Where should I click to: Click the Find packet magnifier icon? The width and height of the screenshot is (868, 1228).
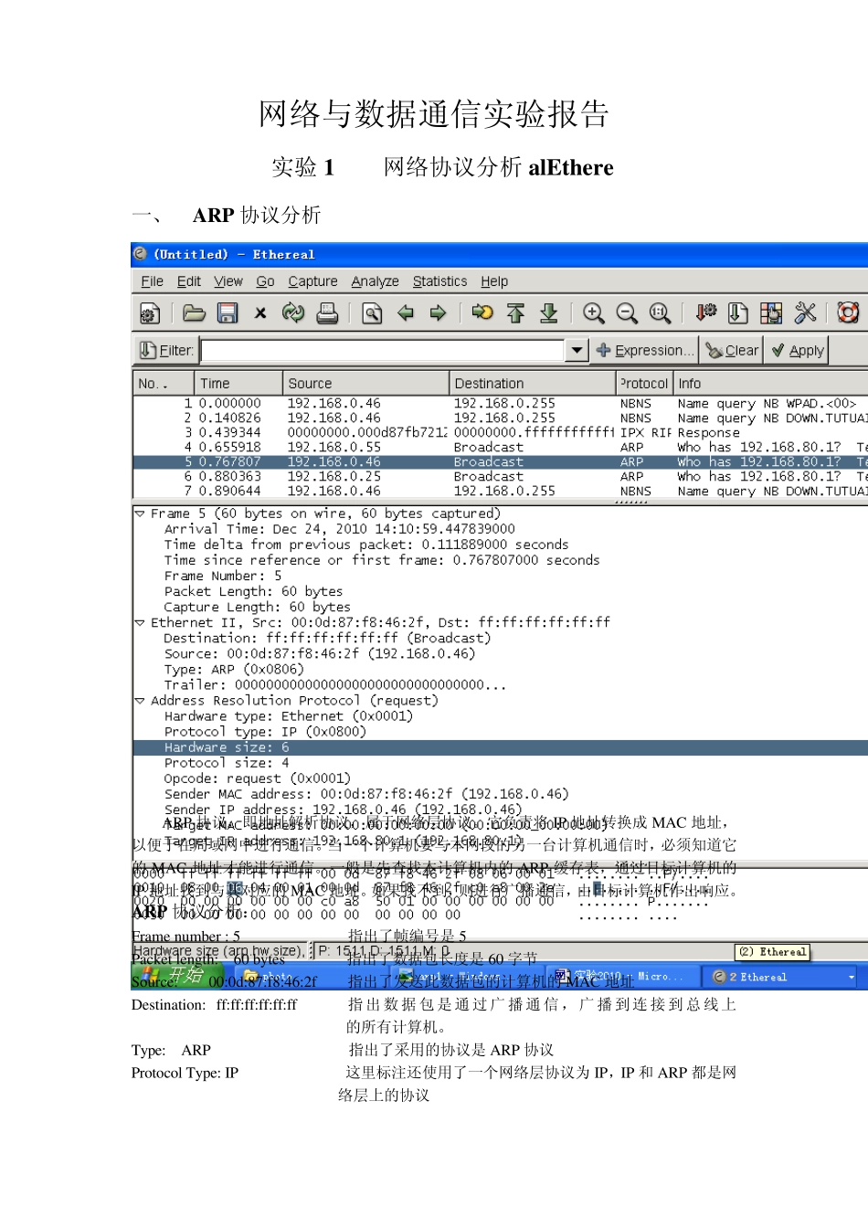[x=372, y=313]
